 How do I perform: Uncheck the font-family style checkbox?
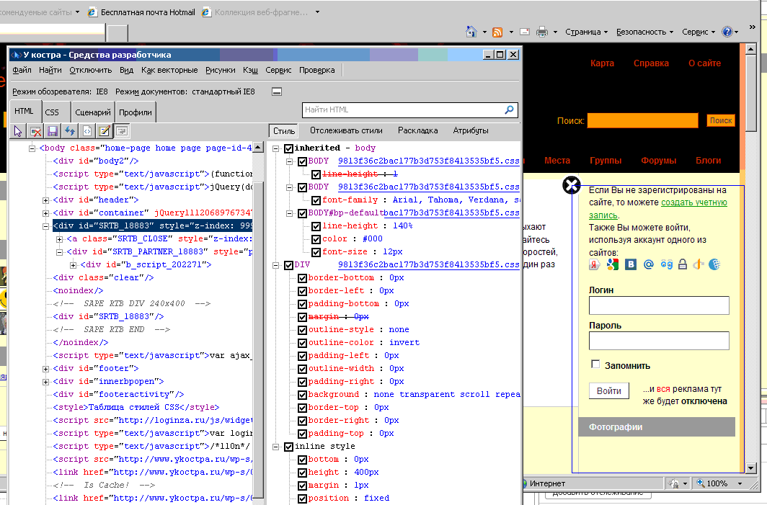[x=316, y=200]
